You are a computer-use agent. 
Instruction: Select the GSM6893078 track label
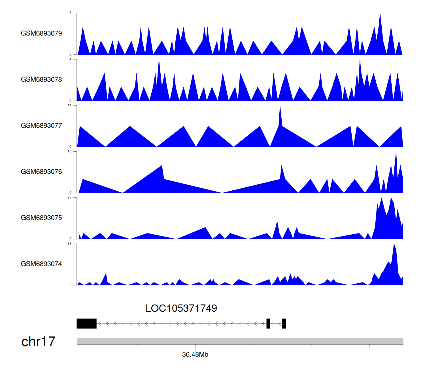tap(41, 80)
